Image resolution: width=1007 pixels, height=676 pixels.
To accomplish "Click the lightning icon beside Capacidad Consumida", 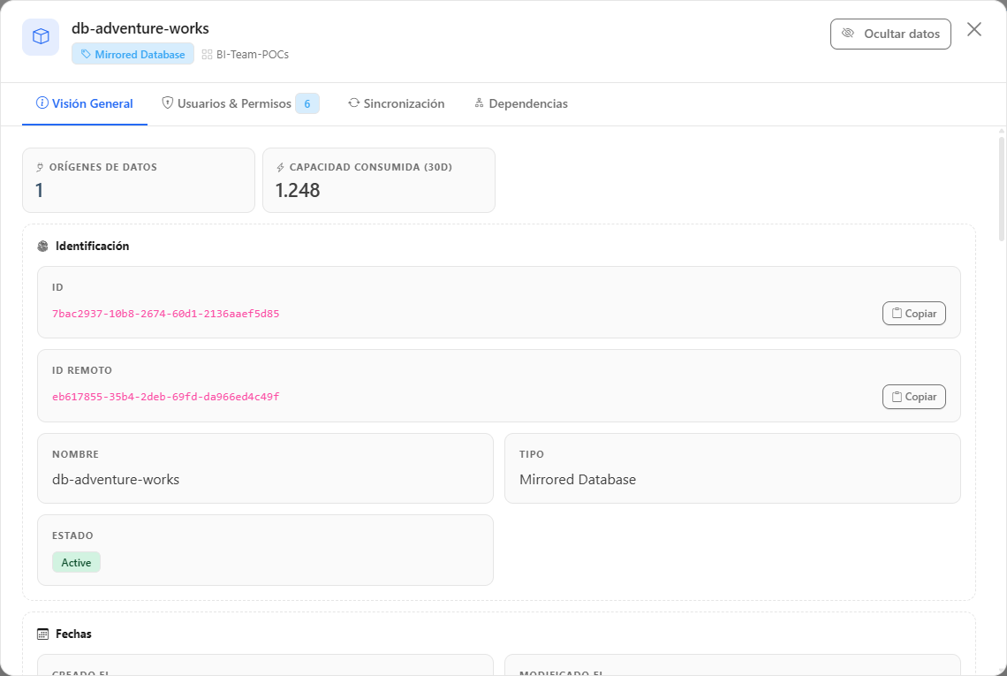I will pyautogui.click(x=281, y=168).
